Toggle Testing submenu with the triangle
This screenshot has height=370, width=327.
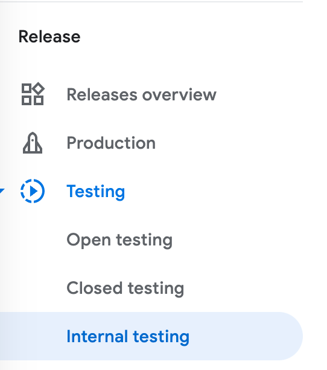[x=2, y=190]
